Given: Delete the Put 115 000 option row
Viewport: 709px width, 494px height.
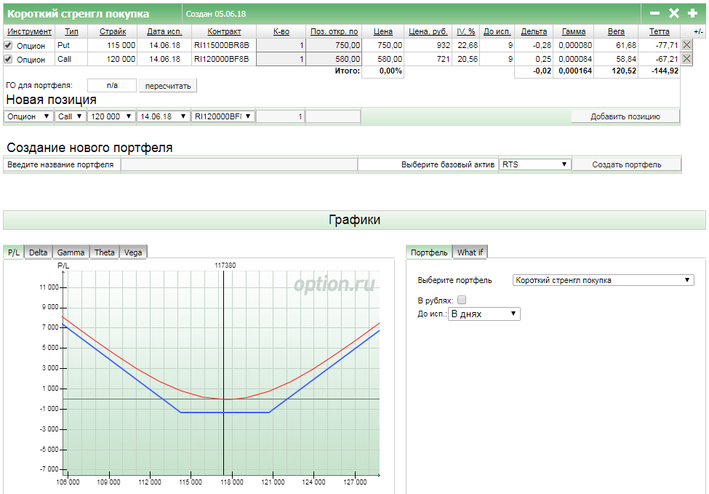Looking at the screenshot, I should click(x=687, y=45).
